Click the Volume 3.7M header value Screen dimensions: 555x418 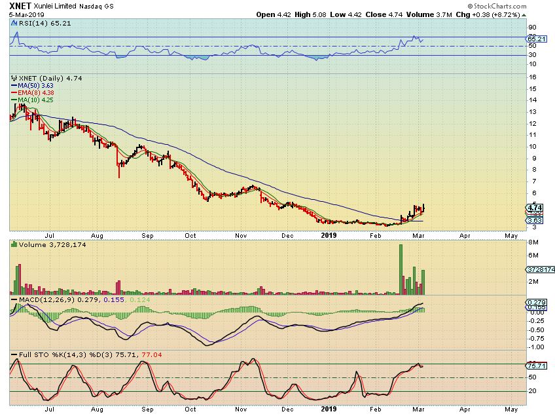[x=429, y=14]
